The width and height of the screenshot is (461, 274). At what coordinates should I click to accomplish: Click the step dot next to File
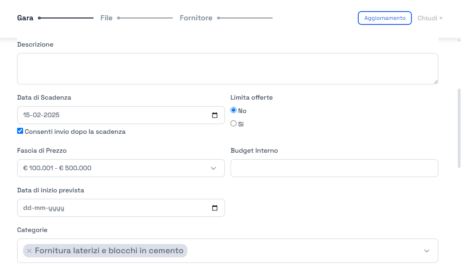click(119, 18)
